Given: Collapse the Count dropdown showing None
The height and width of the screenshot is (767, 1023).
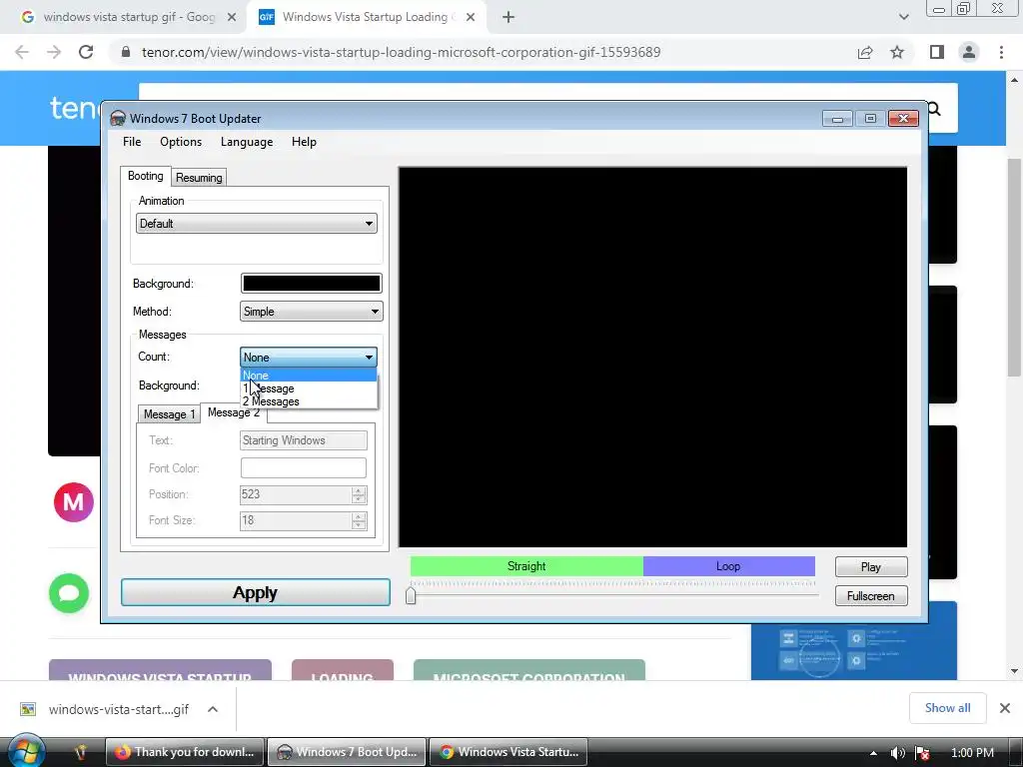Looking at the screenshot, I should tap(308, 358).
